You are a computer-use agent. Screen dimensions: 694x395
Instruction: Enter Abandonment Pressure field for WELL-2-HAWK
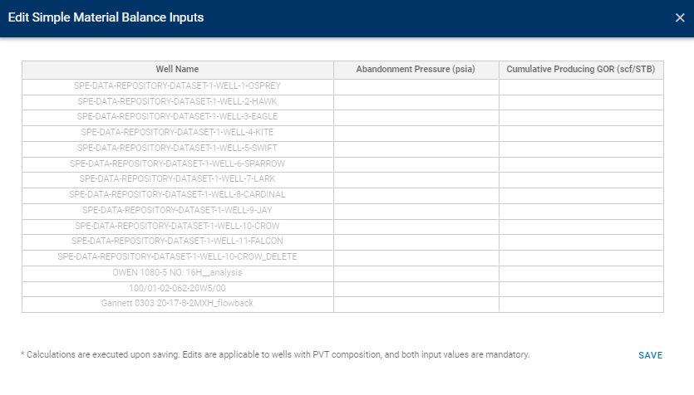[416, 101]
